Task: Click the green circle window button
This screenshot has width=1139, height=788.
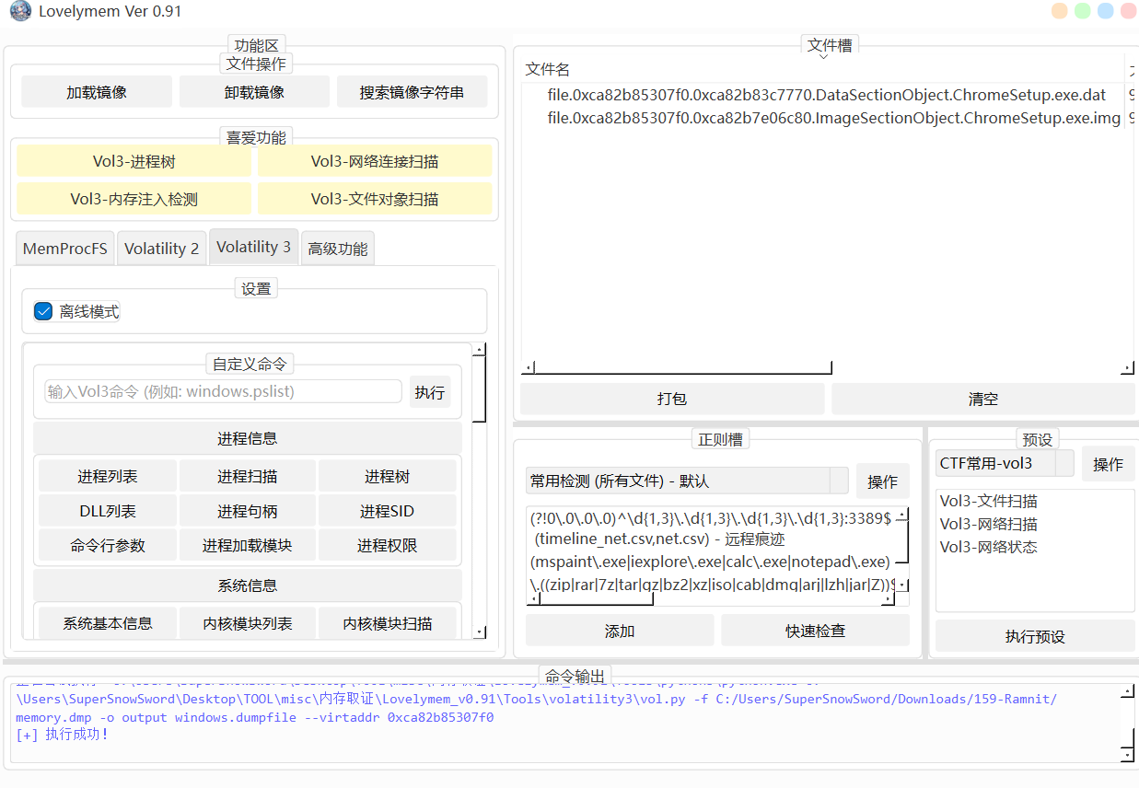Action: click(x=1083, y=11)
